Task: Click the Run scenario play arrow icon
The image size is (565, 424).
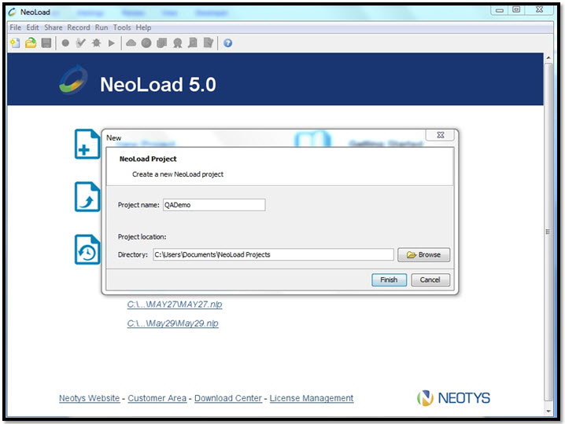Action: click(111, 43)
